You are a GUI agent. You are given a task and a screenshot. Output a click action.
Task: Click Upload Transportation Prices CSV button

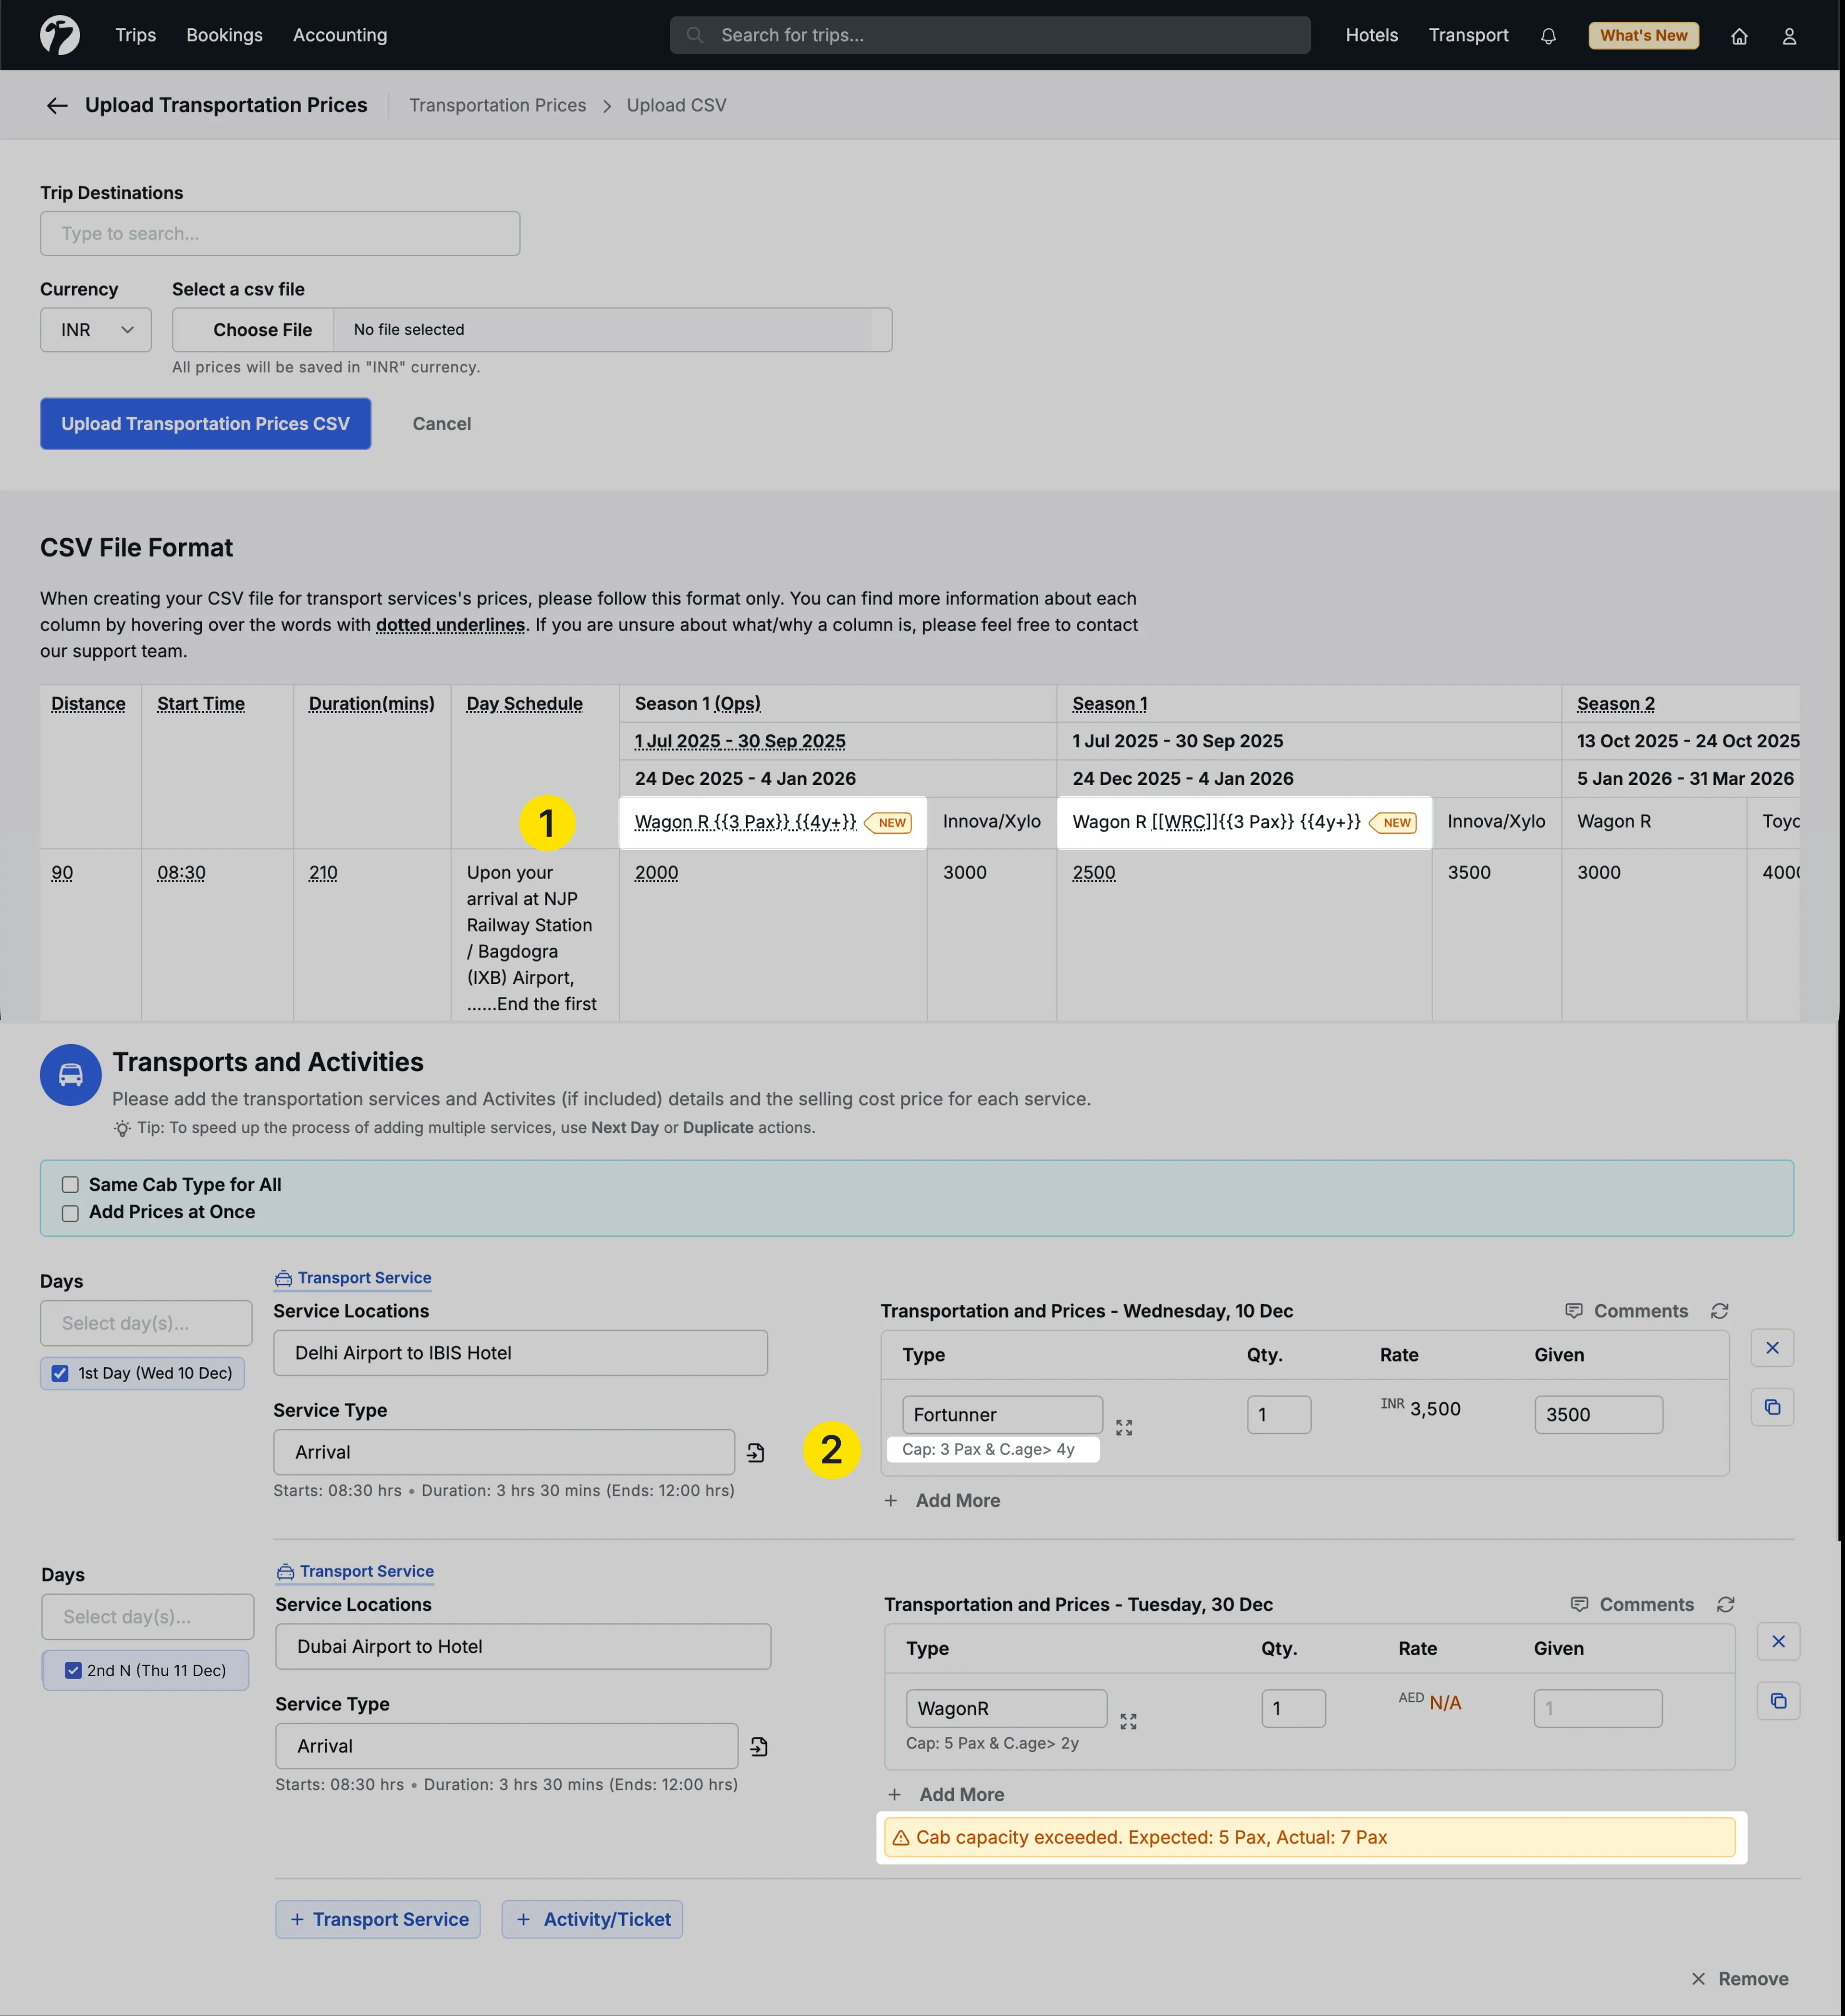pyautogui.click(x=205, y=424)
